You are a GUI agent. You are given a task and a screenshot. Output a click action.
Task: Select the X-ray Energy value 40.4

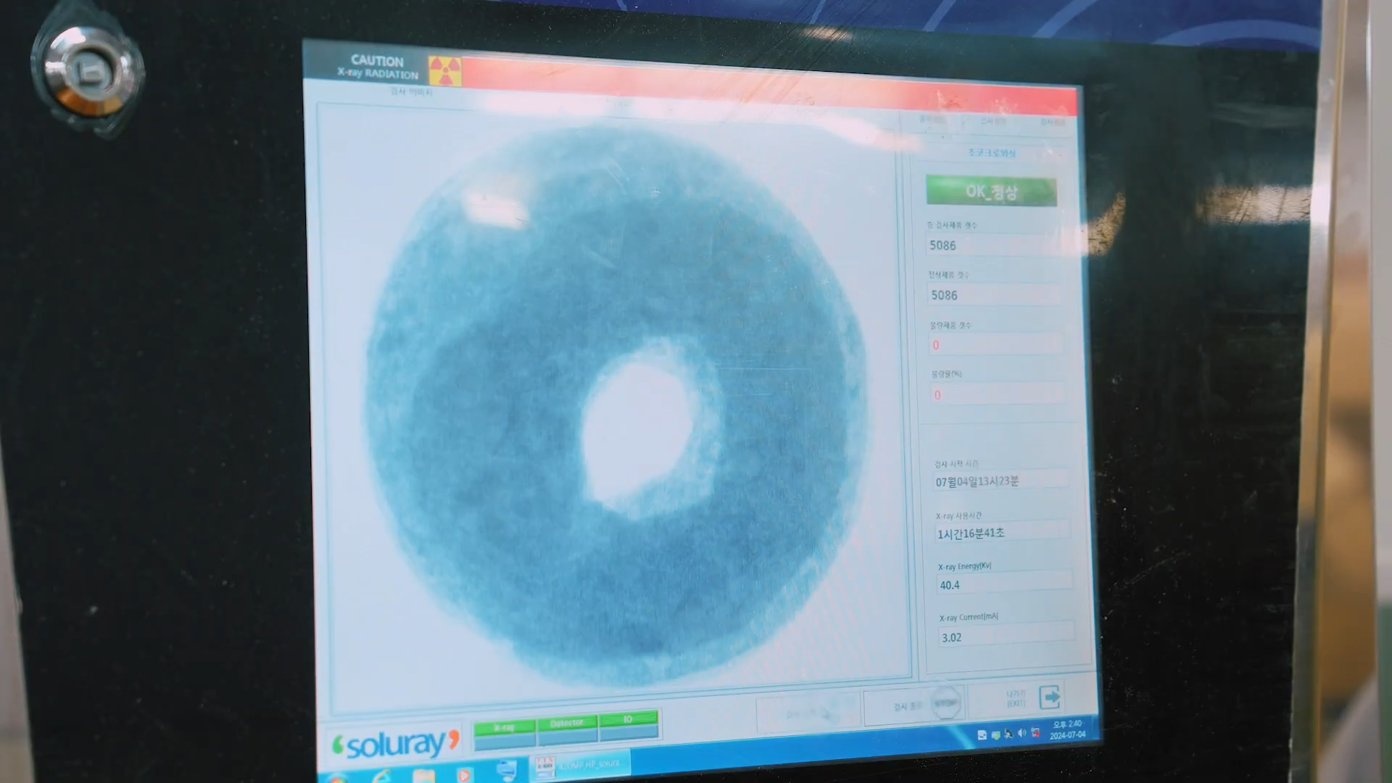tap(1003, 584)
